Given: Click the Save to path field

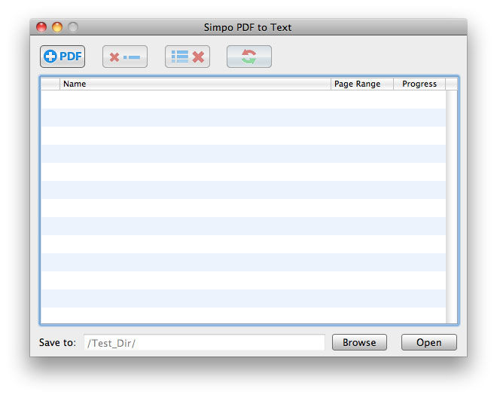Looking at the screenshot, I should tap(204, 342).
